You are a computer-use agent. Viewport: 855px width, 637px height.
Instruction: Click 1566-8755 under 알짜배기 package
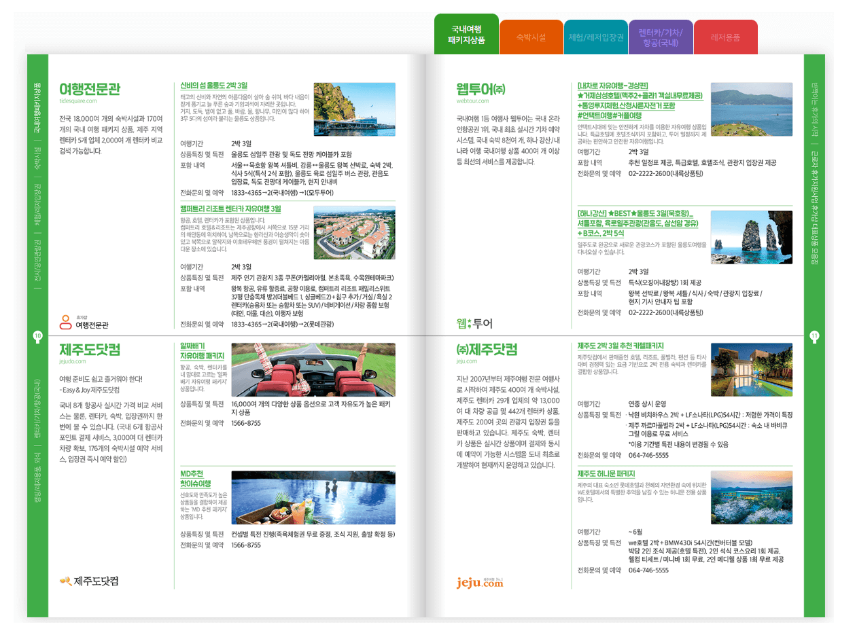(246, 423)
